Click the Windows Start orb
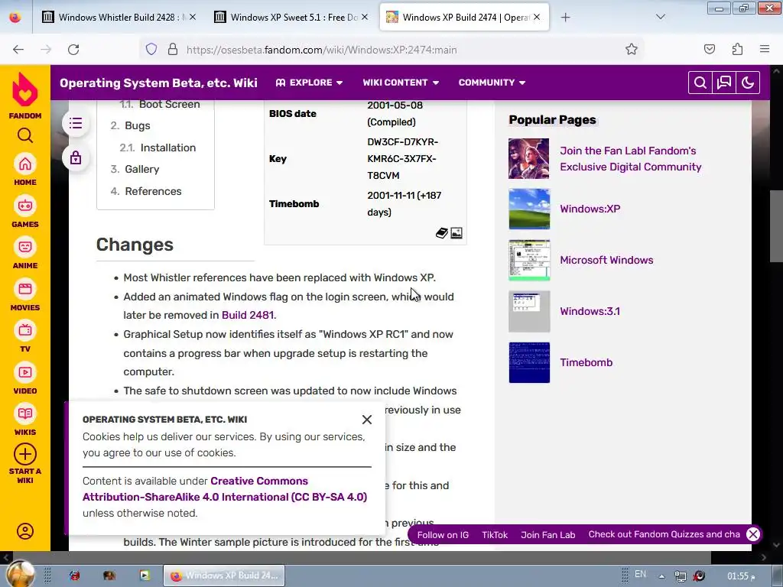Screen dimensions: 783x587 [x=21, y=574]
